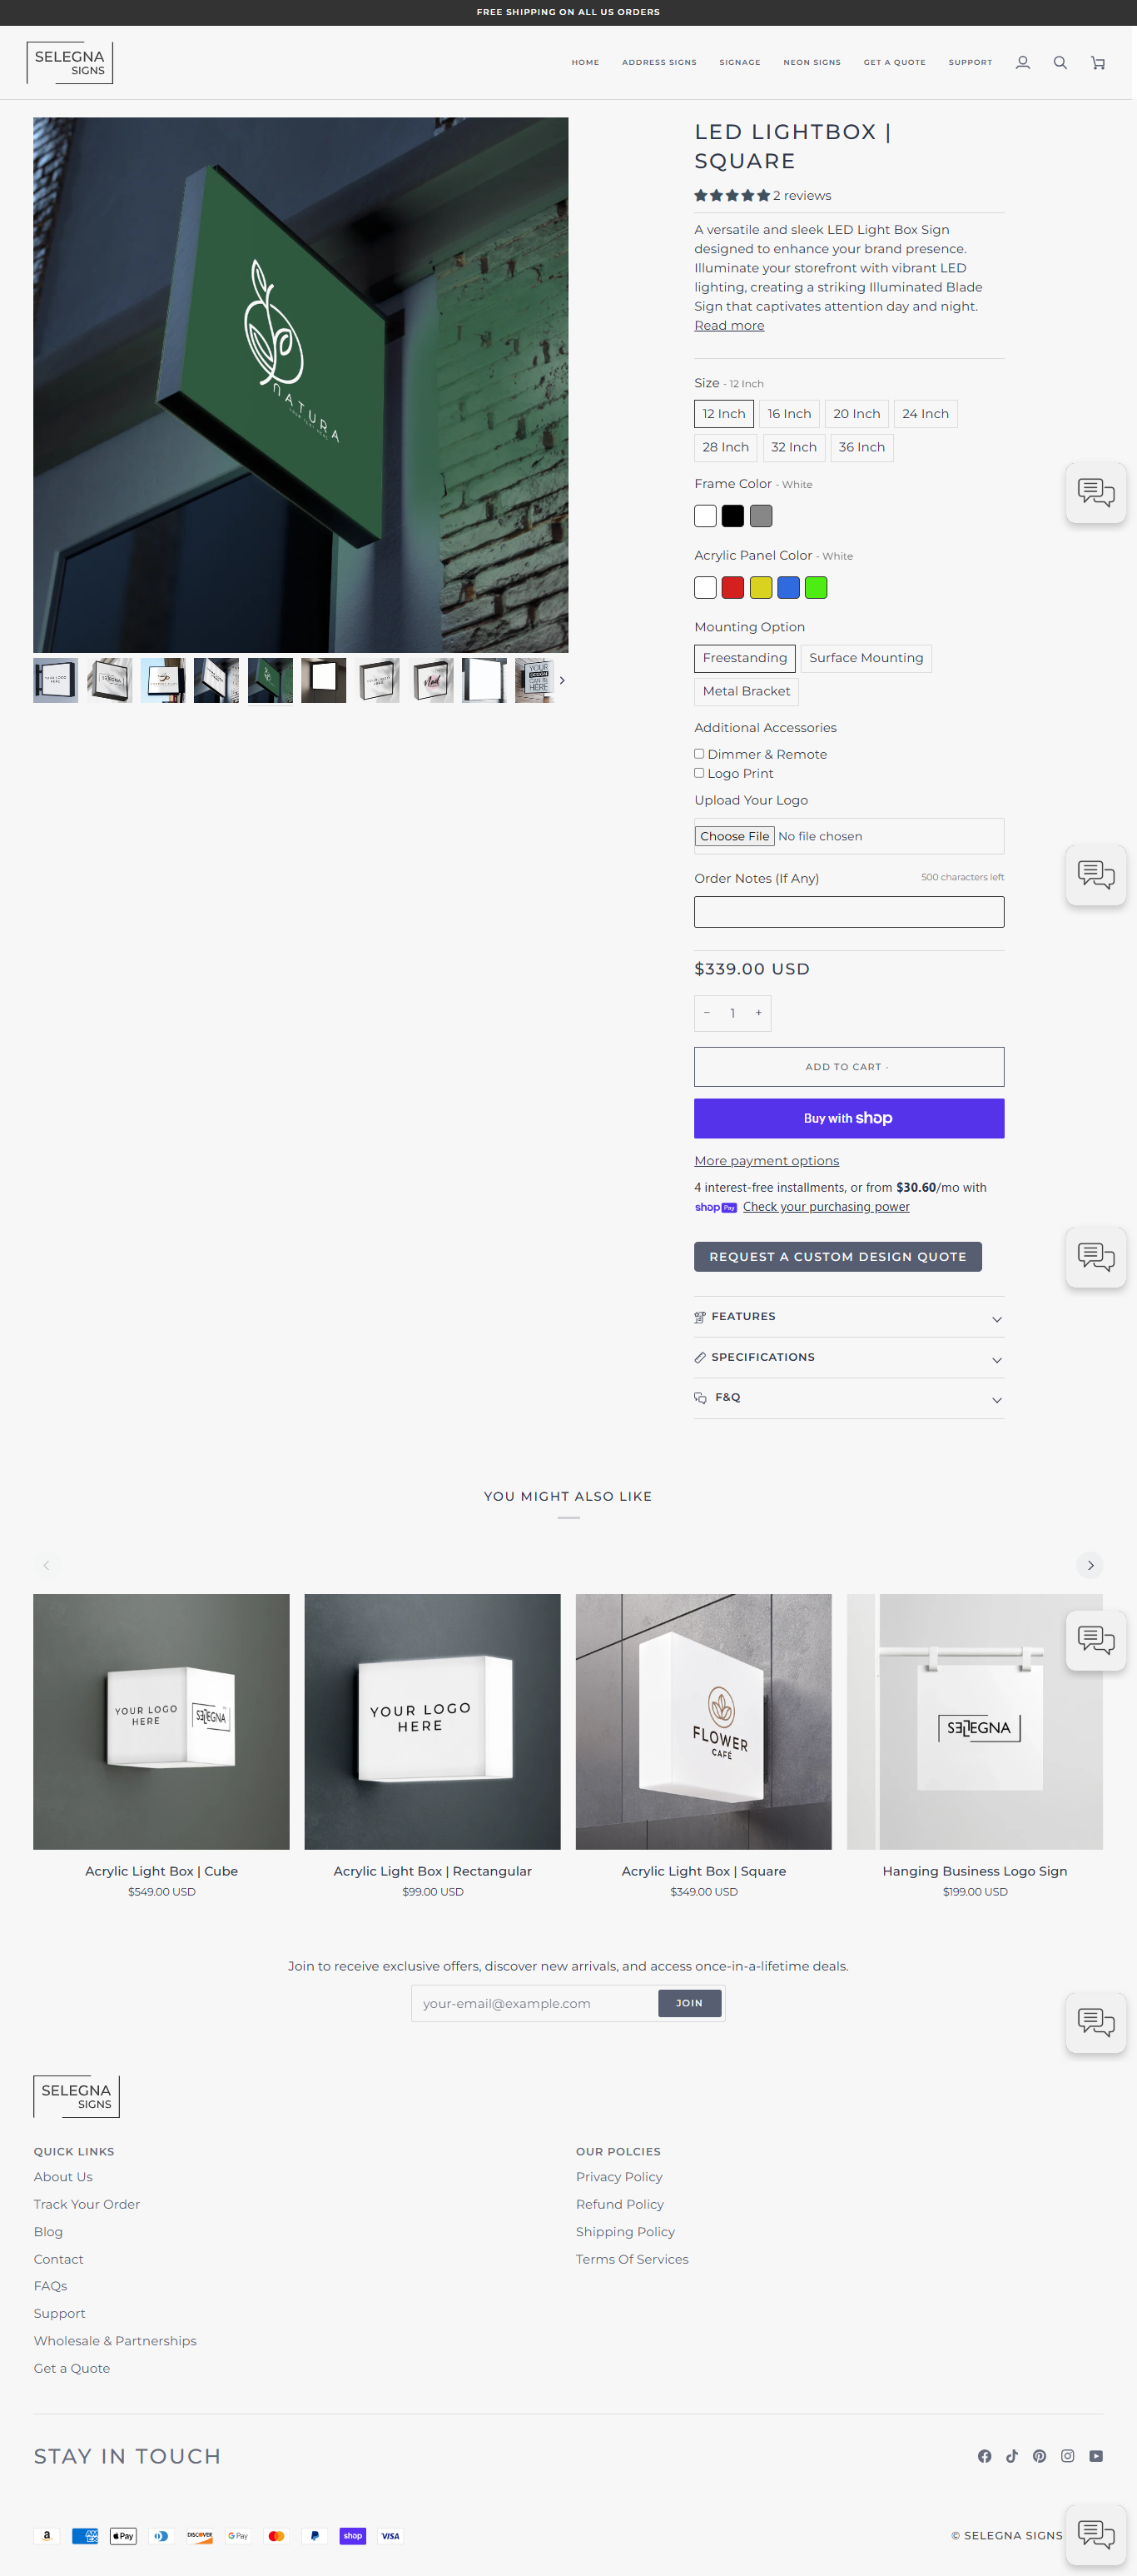Select the 24 Inch size option
1137x2576 pixels.
926,414
